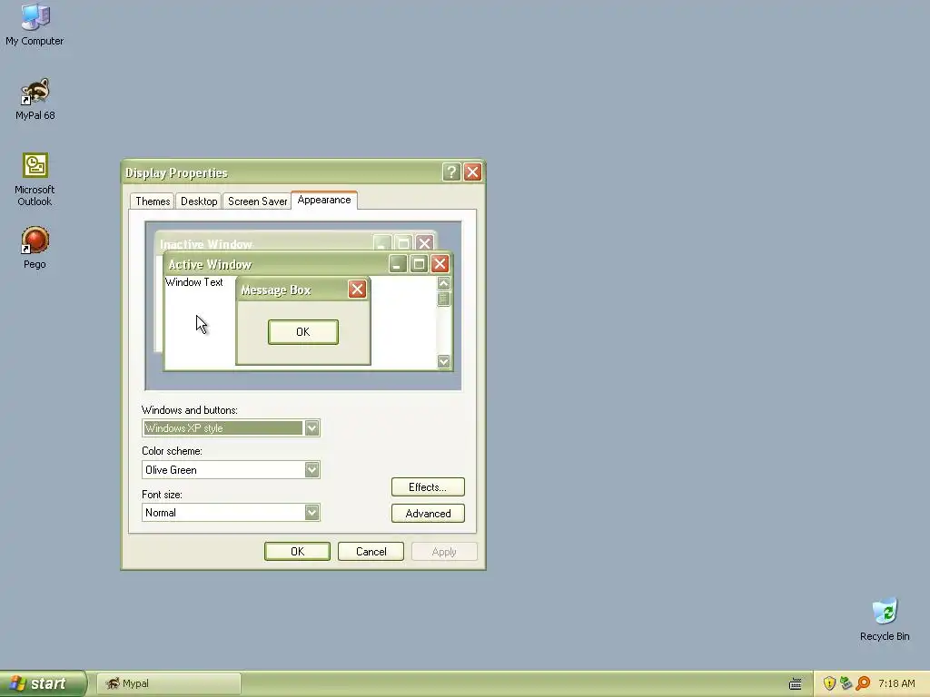Switch to the Themes tab

pyautogui.click(x=153, y=201)
